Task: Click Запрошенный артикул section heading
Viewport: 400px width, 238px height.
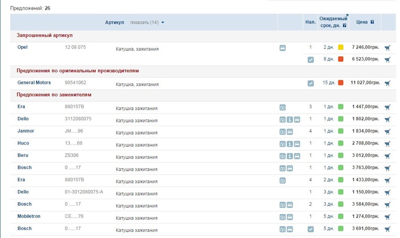Action: [45, 35]
